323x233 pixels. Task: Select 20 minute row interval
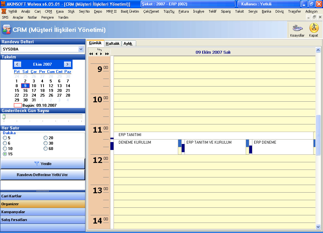click(45, 138)
